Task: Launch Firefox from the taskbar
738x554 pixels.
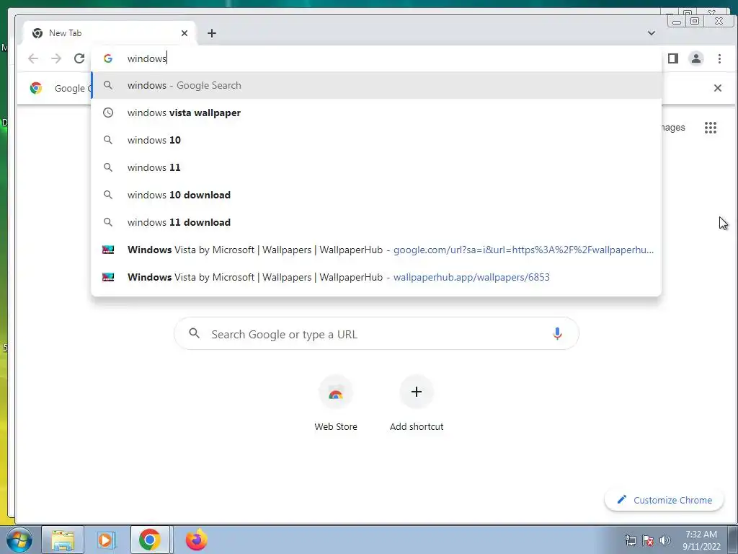Action: (196, 540)
